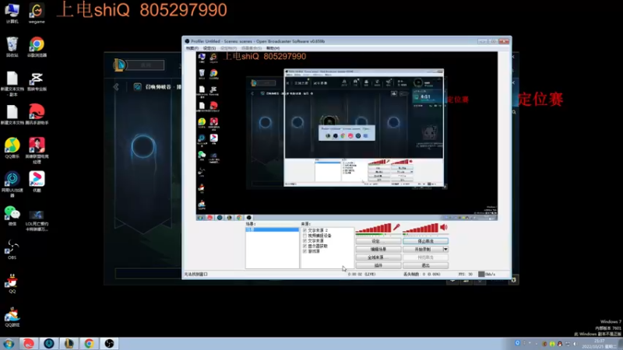
Task: Open the 优酷 Youku desktop shortcut
Action: tap(37, 182)
